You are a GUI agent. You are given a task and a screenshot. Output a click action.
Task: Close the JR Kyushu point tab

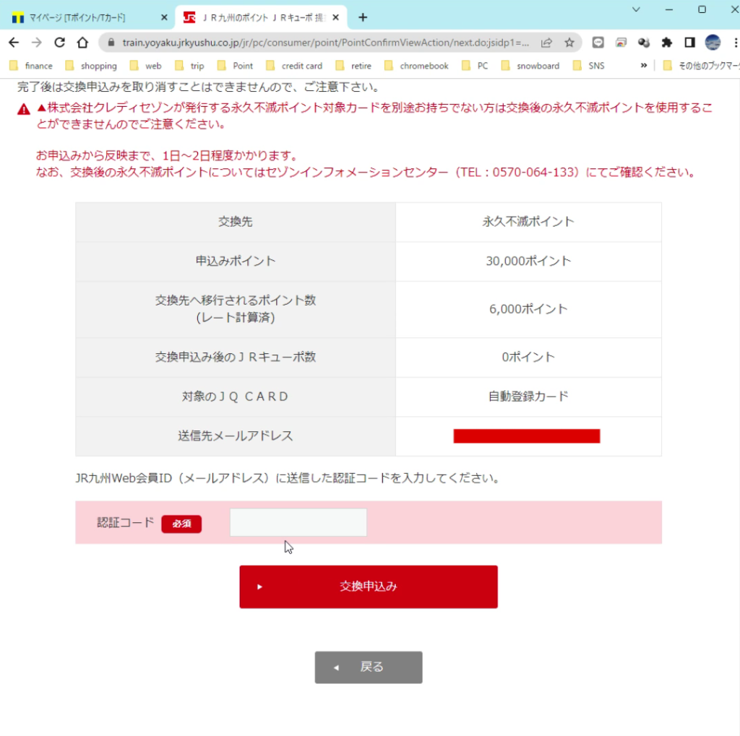click(x=335, y=17)
